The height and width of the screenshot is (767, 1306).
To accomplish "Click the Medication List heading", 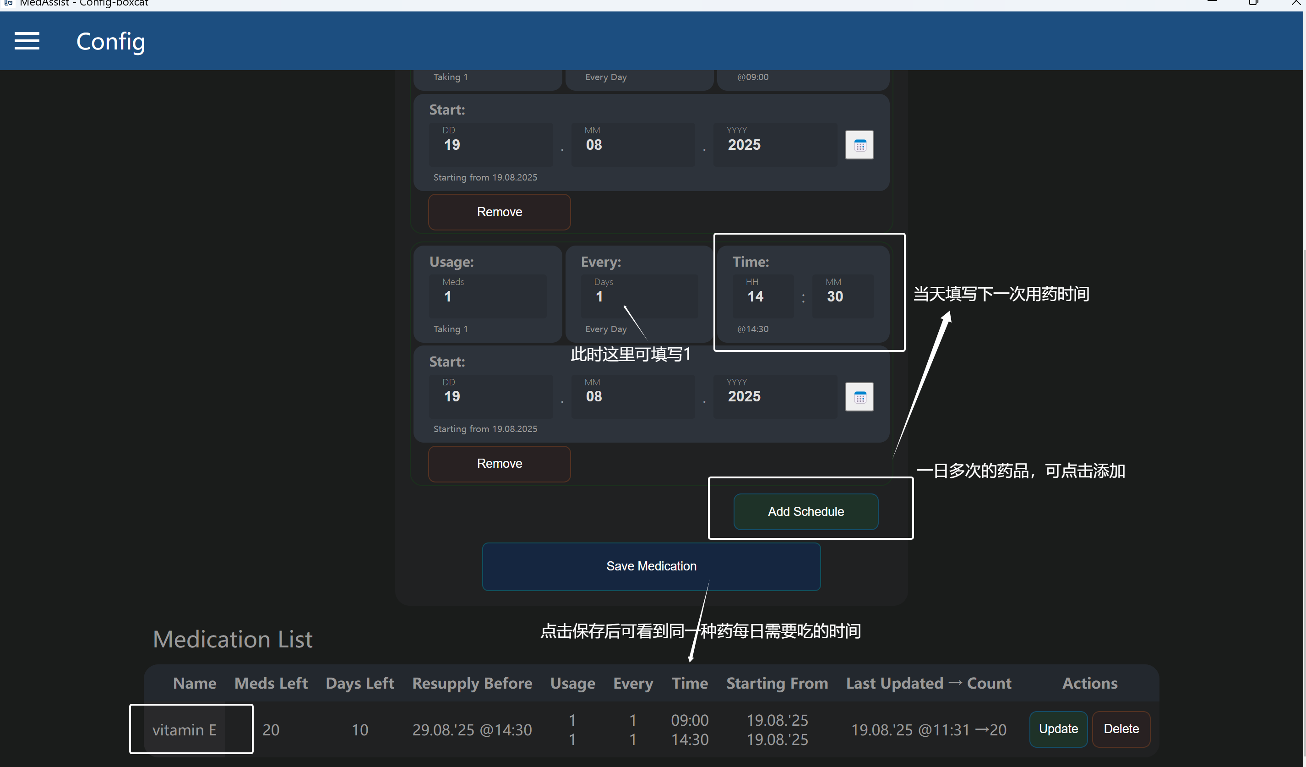I will point(233,639).
